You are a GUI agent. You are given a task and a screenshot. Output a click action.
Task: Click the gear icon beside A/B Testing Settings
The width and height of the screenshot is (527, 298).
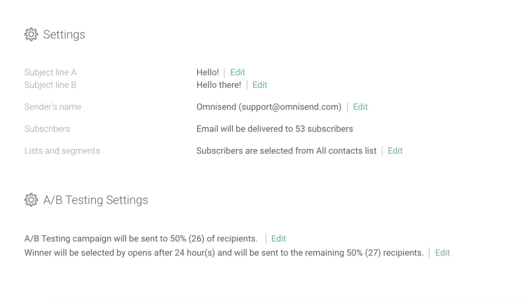pos(31,200)
